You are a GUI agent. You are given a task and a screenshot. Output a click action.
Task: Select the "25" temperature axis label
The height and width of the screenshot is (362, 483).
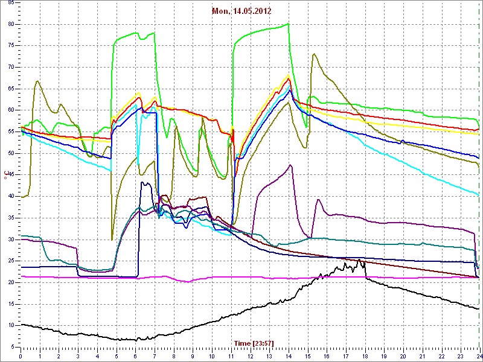point(10,261)
